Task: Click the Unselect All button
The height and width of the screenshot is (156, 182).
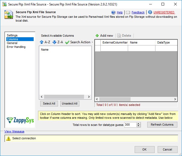Action: [70, 103]
